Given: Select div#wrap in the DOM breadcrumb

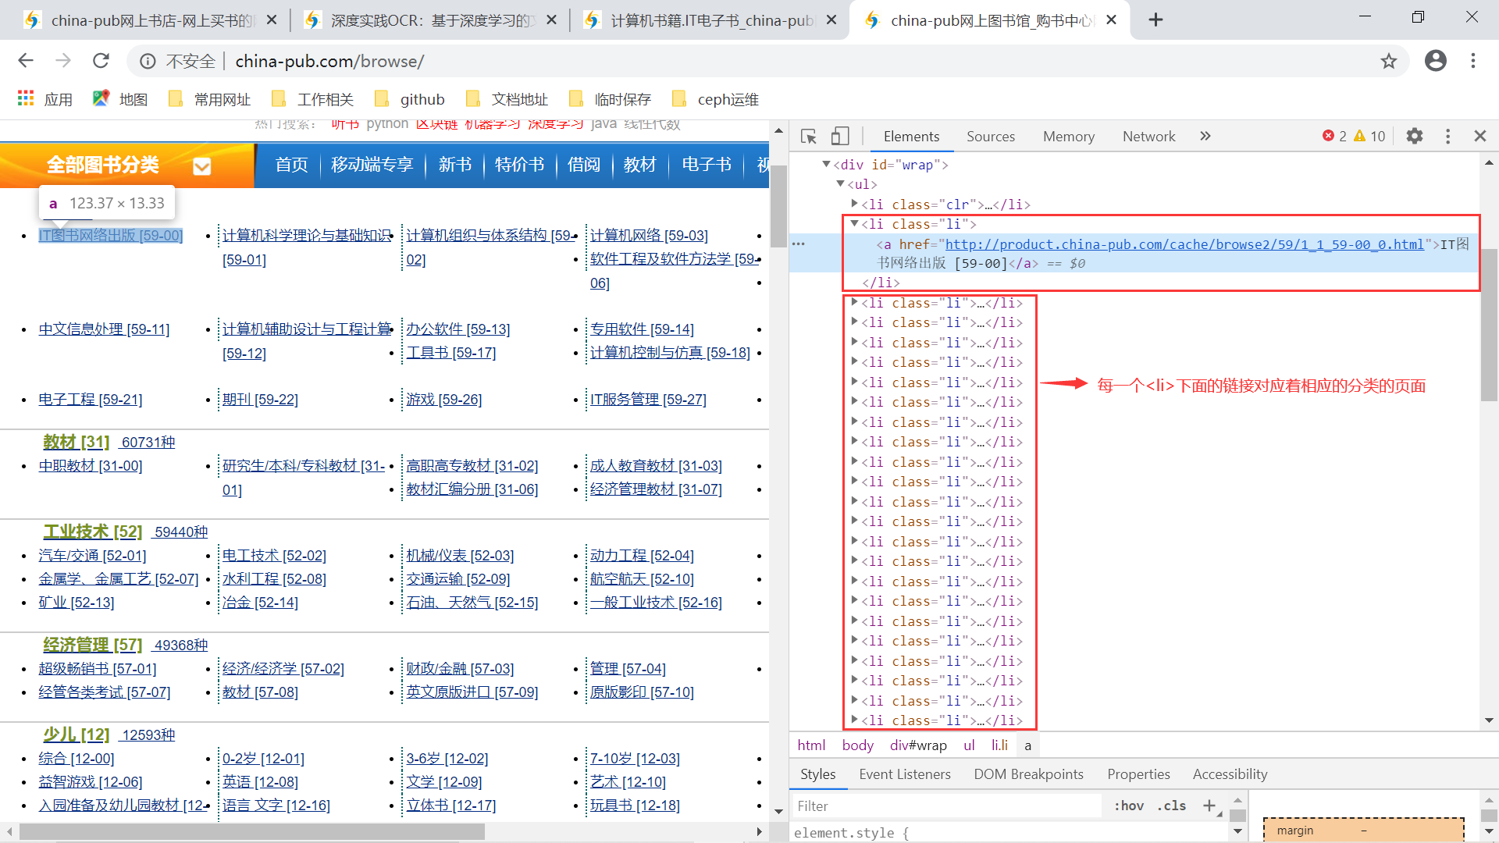Looking at the screenshot, I should (x=918, y=745).
